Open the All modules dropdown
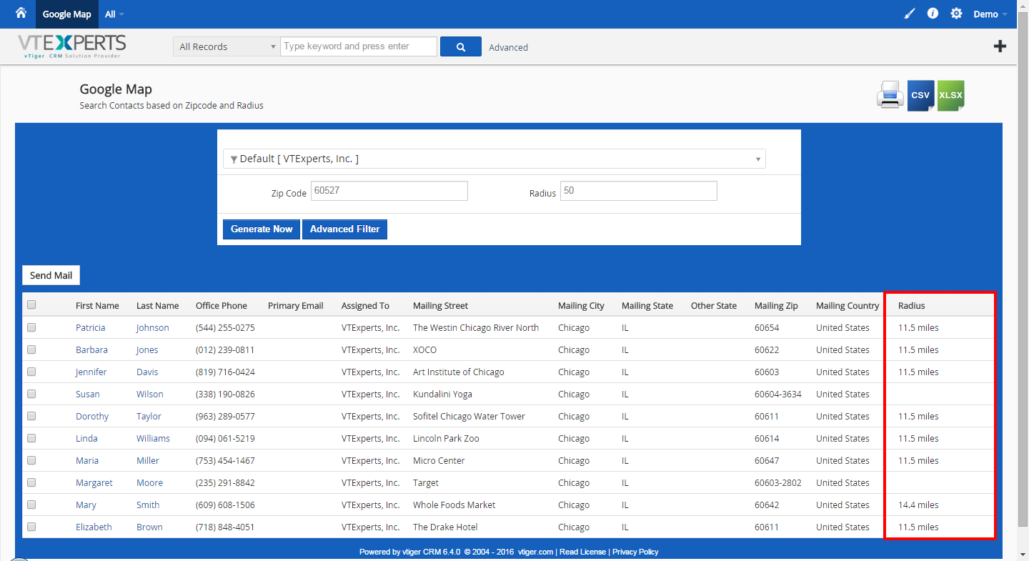1029x561 pixels. click(x=114, y=14)
